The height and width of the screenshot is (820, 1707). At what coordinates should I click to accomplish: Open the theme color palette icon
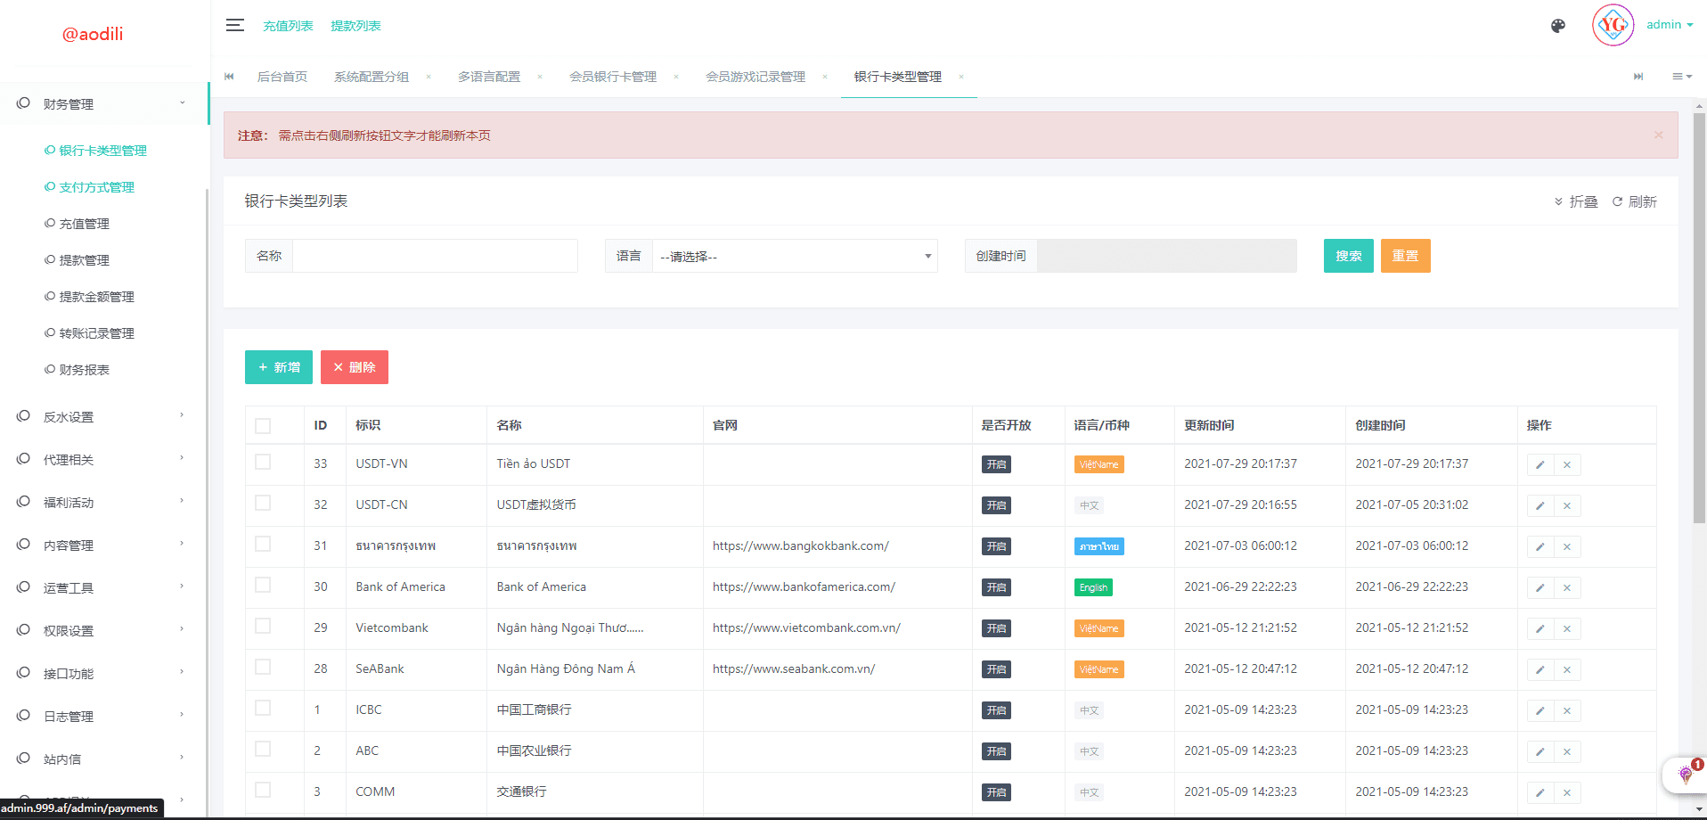click(x=1557, y=26)
